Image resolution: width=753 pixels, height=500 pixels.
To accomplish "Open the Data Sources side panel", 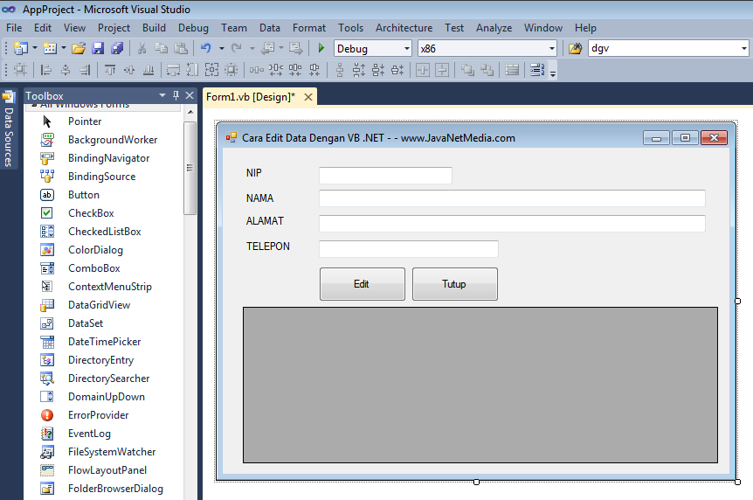I will point(9,129).
